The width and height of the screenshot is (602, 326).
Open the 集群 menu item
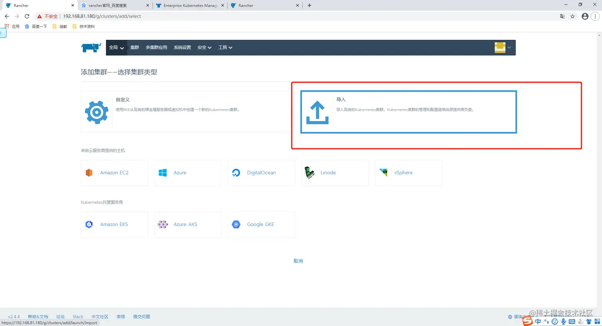[135, 47]
